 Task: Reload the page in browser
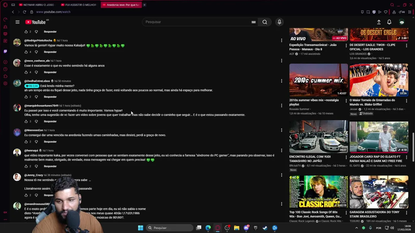tap(24, 12)
